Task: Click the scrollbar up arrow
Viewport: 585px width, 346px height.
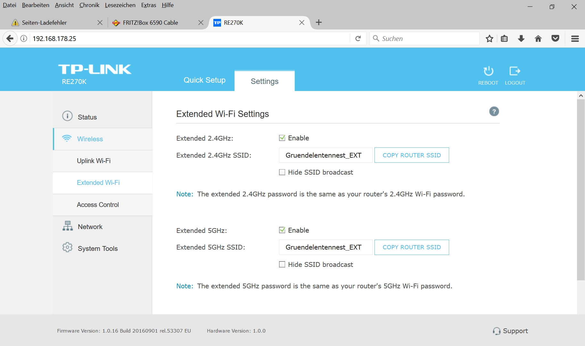Action: pos(581,95)
